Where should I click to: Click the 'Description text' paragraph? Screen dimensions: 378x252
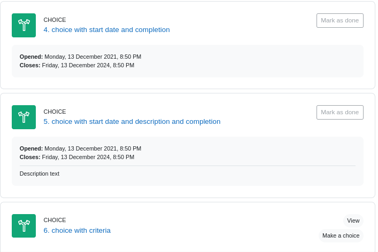coord(40,174)
